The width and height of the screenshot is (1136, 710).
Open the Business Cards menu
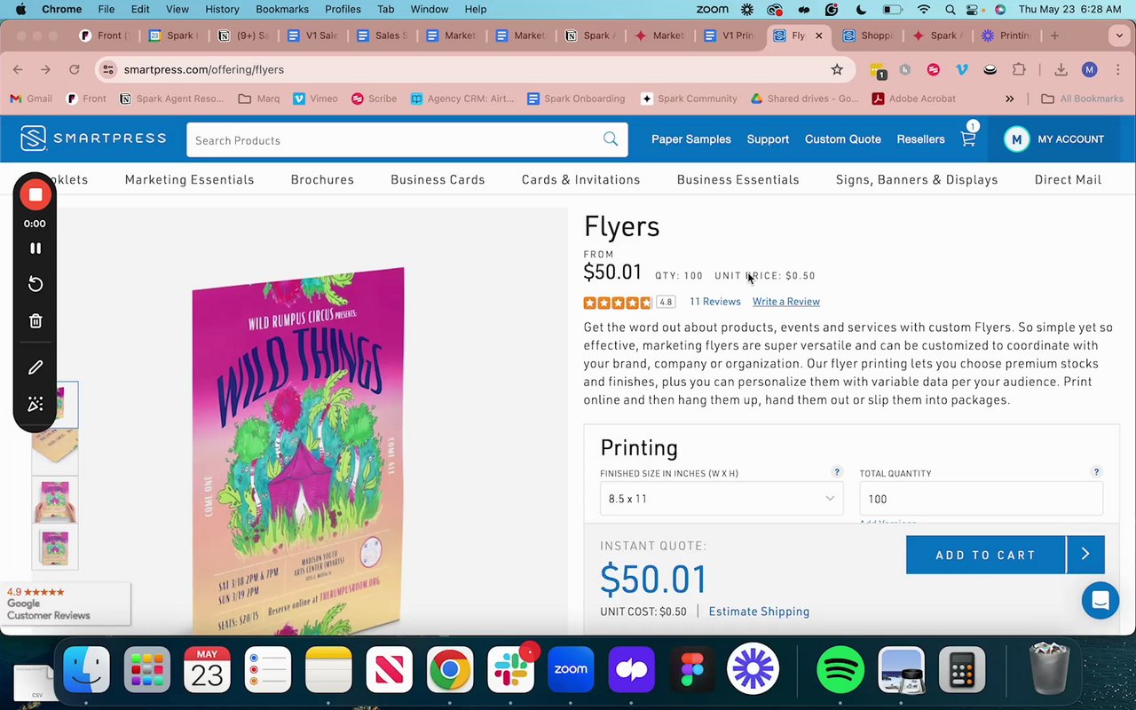click(438, 179)
